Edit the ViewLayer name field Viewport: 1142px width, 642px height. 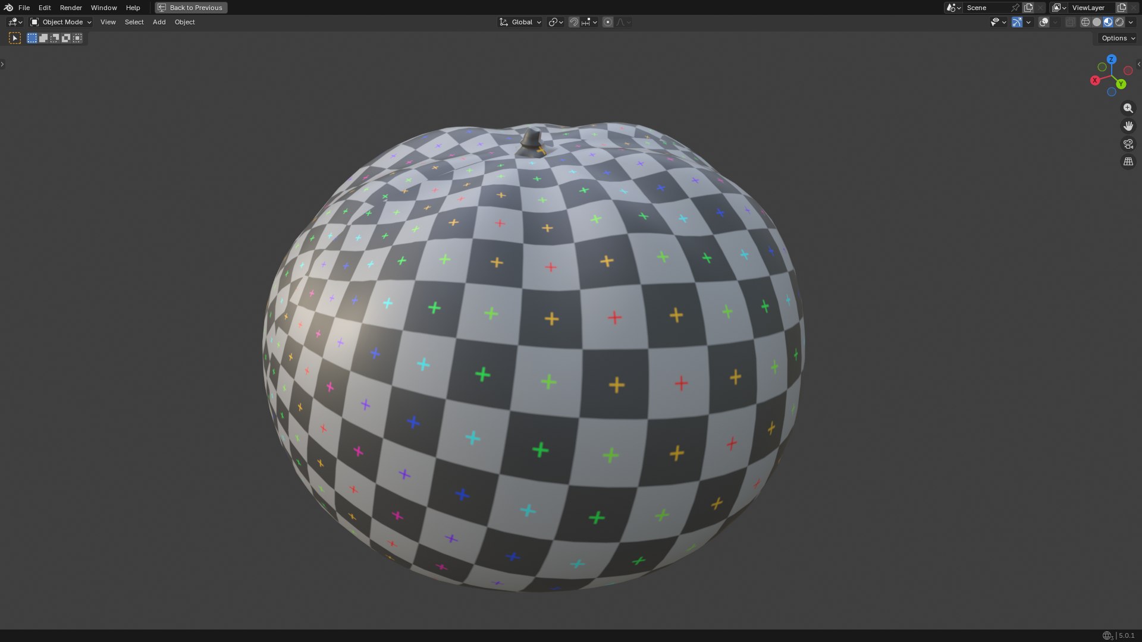1092,8
